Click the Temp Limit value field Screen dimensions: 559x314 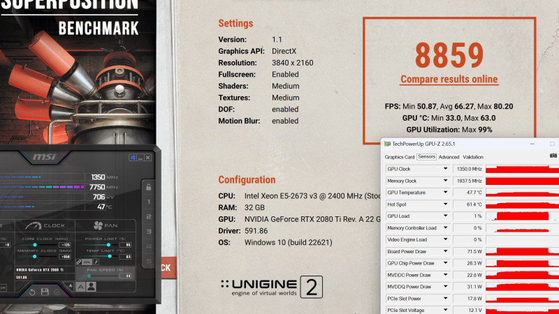tap(125, 257)
